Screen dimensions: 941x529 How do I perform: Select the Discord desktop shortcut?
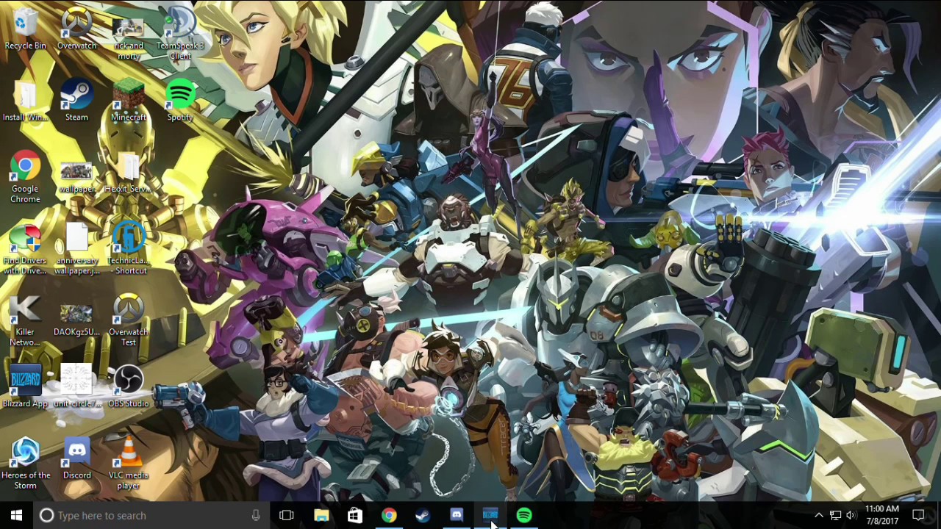coord(76,459)
